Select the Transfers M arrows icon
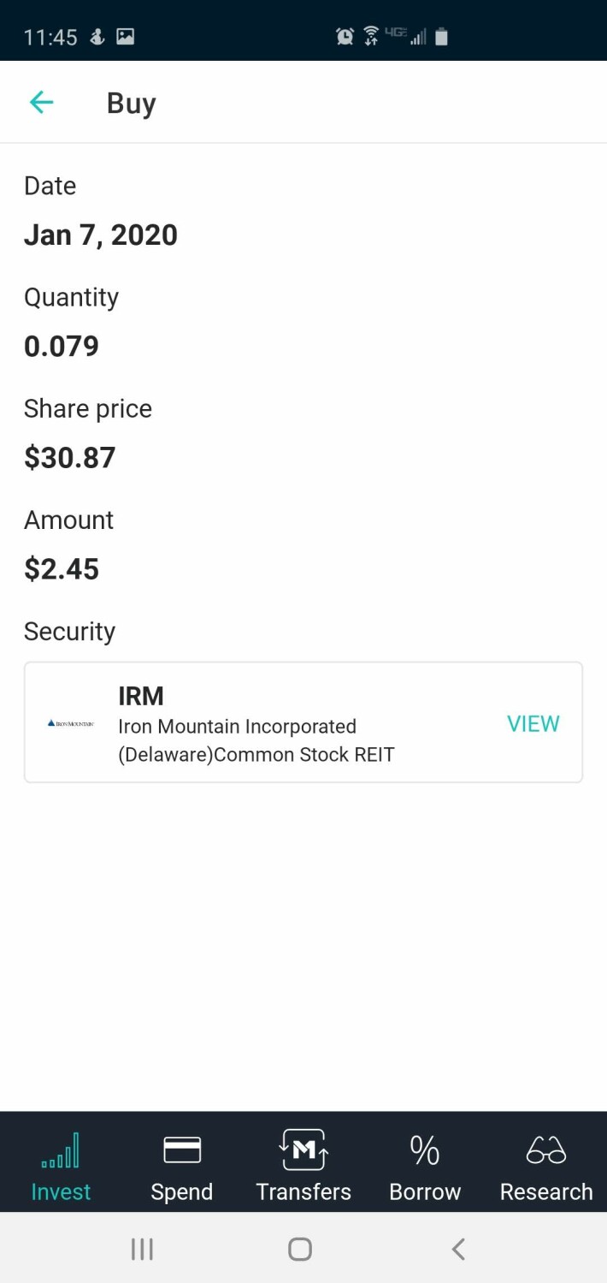Screen dimensions: 607x1283 coord(303,1149)
